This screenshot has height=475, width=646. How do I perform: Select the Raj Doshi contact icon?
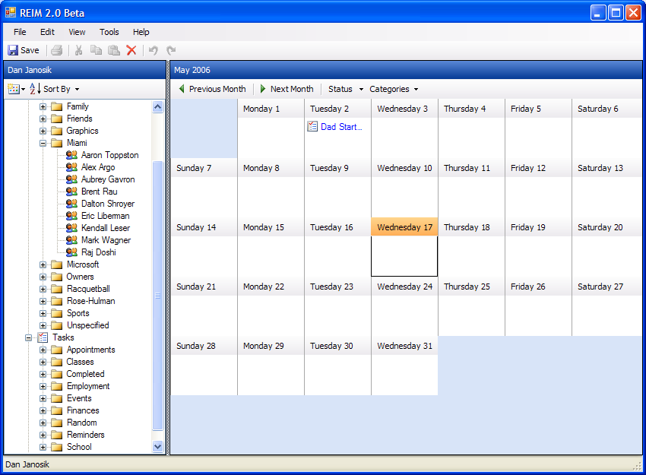coord(71,252)
